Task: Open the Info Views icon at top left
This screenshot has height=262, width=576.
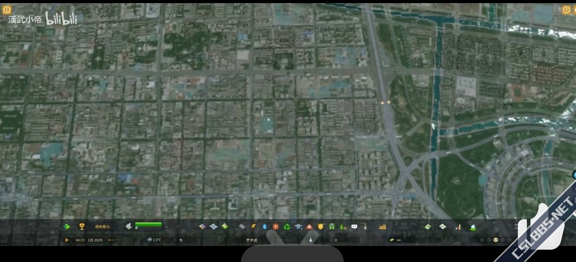Action: coord(7,10)
